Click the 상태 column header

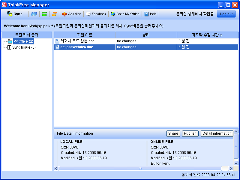pyautogui.click(x=146, y=35)
